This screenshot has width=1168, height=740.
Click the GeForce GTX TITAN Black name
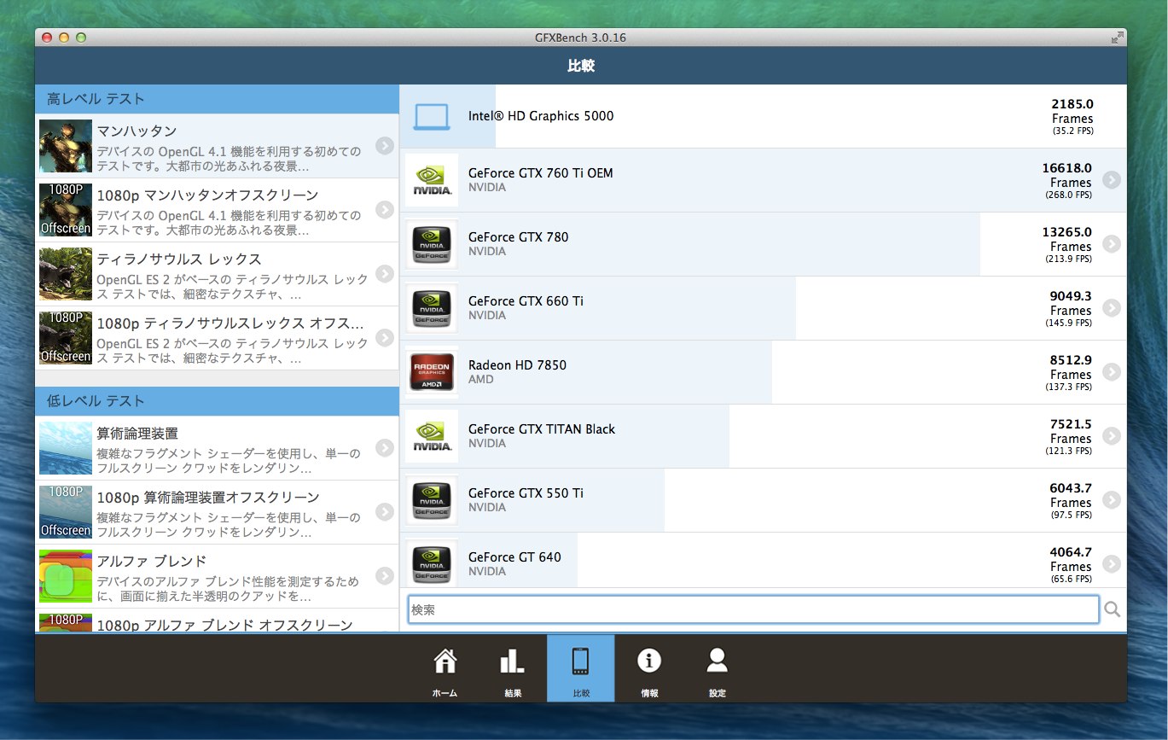coord(542,429)
